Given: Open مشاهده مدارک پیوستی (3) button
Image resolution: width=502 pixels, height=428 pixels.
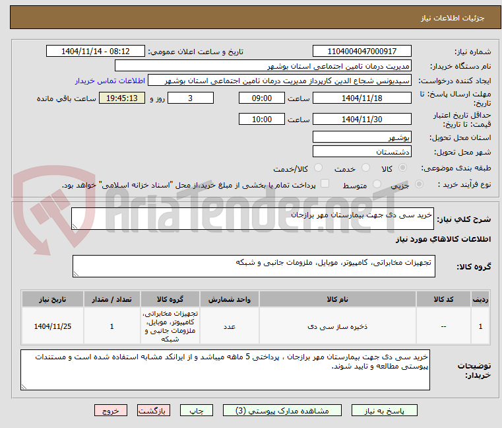Looking at the screenshot, I should coord(282,410).
